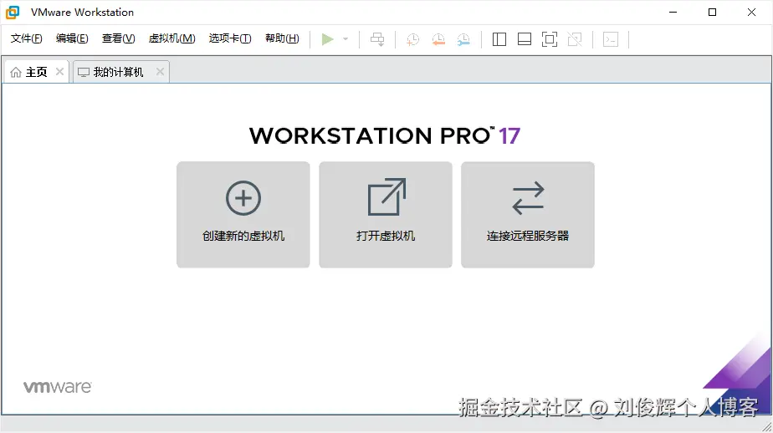
Task: Click the Unity mode toolbar icon
Action: (575, 39)
